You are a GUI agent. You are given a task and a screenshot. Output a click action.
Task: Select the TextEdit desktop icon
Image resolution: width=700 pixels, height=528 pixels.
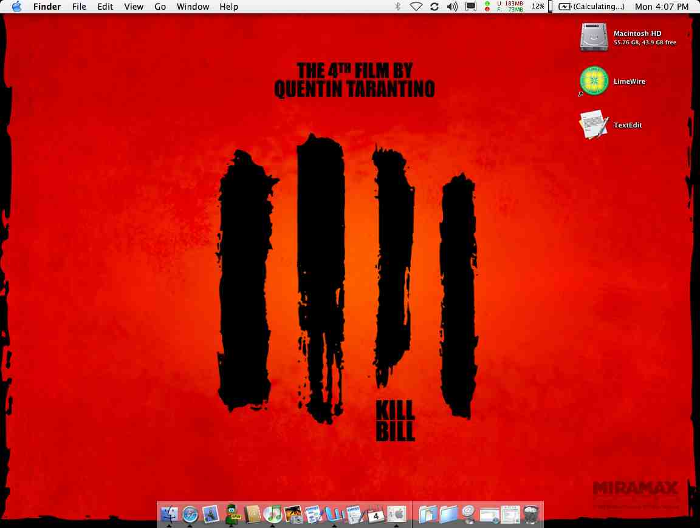pyautogui.click(x=594, y=124)
